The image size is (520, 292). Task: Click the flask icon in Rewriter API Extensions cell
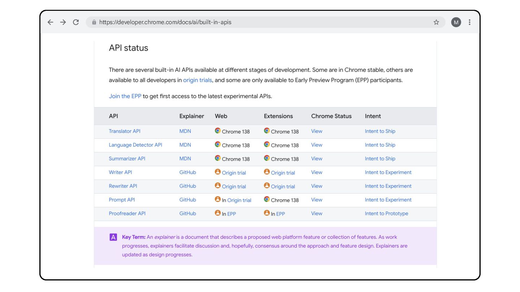click(267, 186)
